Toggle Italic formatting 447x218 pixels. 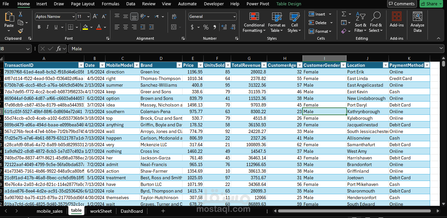(48, 27)
